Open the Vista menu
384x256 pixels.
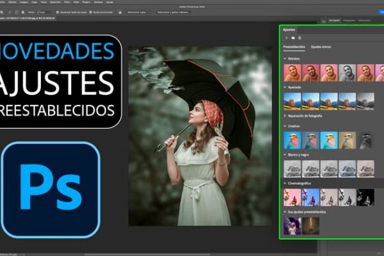(76, 2)
